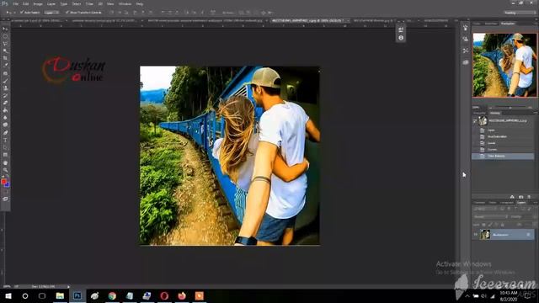
Task: Select the Path Selection tool
Action: [5, 147]
